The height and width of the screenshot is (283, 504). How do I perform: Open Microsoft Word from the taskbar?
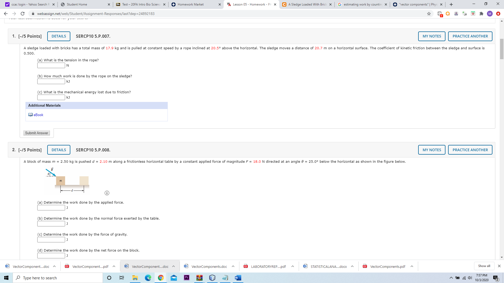tap(238, 278)
